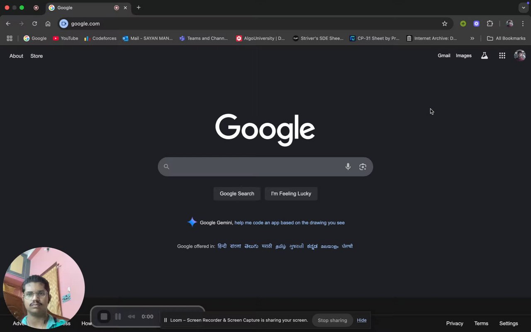531x332 pixels.
Task: Reload the page with the refresh icon
Action: (x=35, y=24)
